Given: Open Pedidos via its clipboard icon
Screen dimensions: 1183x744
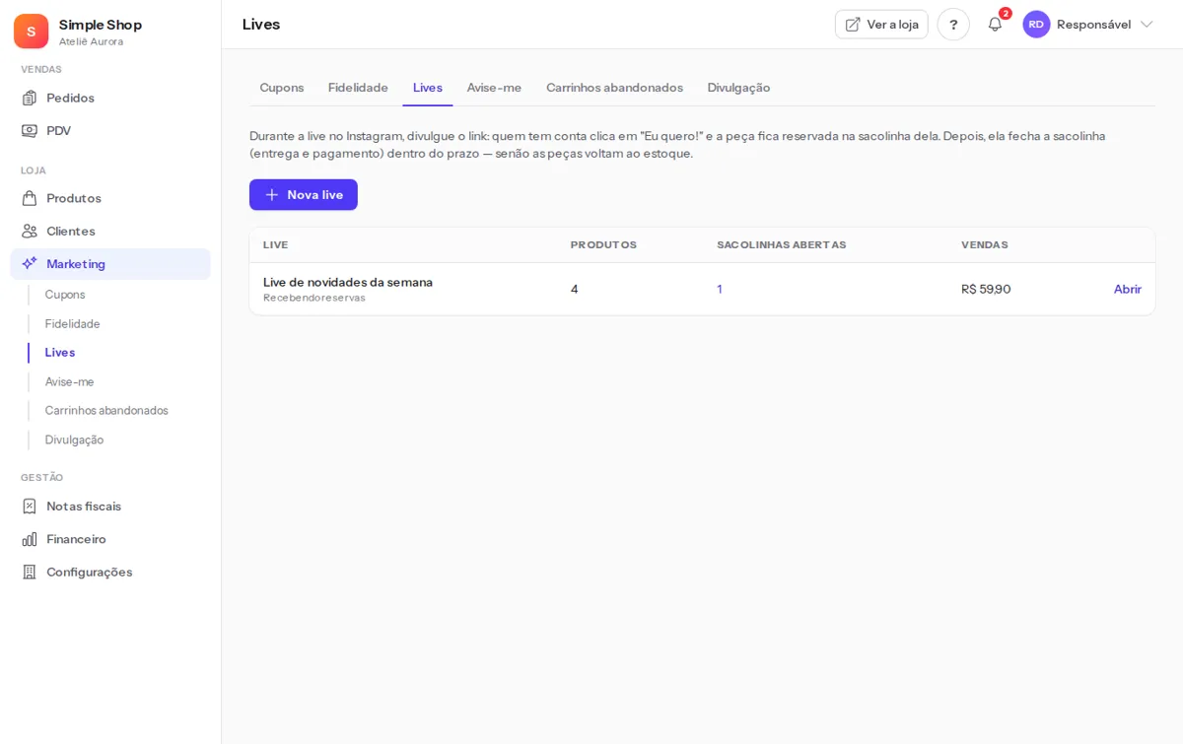Looking at the screenshot, I should pos(30,98).
